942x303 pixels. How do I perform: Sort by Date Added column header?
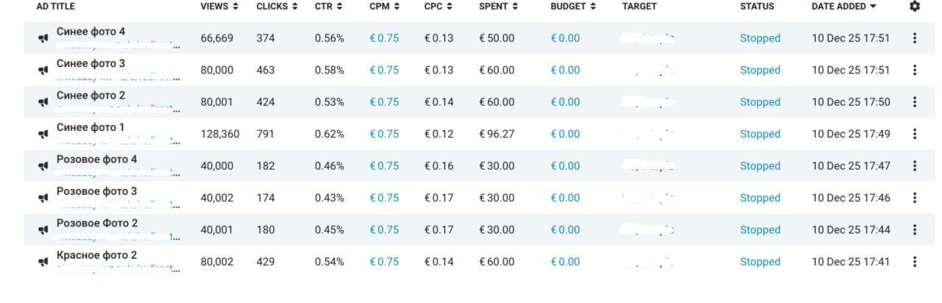pos(844,6)
